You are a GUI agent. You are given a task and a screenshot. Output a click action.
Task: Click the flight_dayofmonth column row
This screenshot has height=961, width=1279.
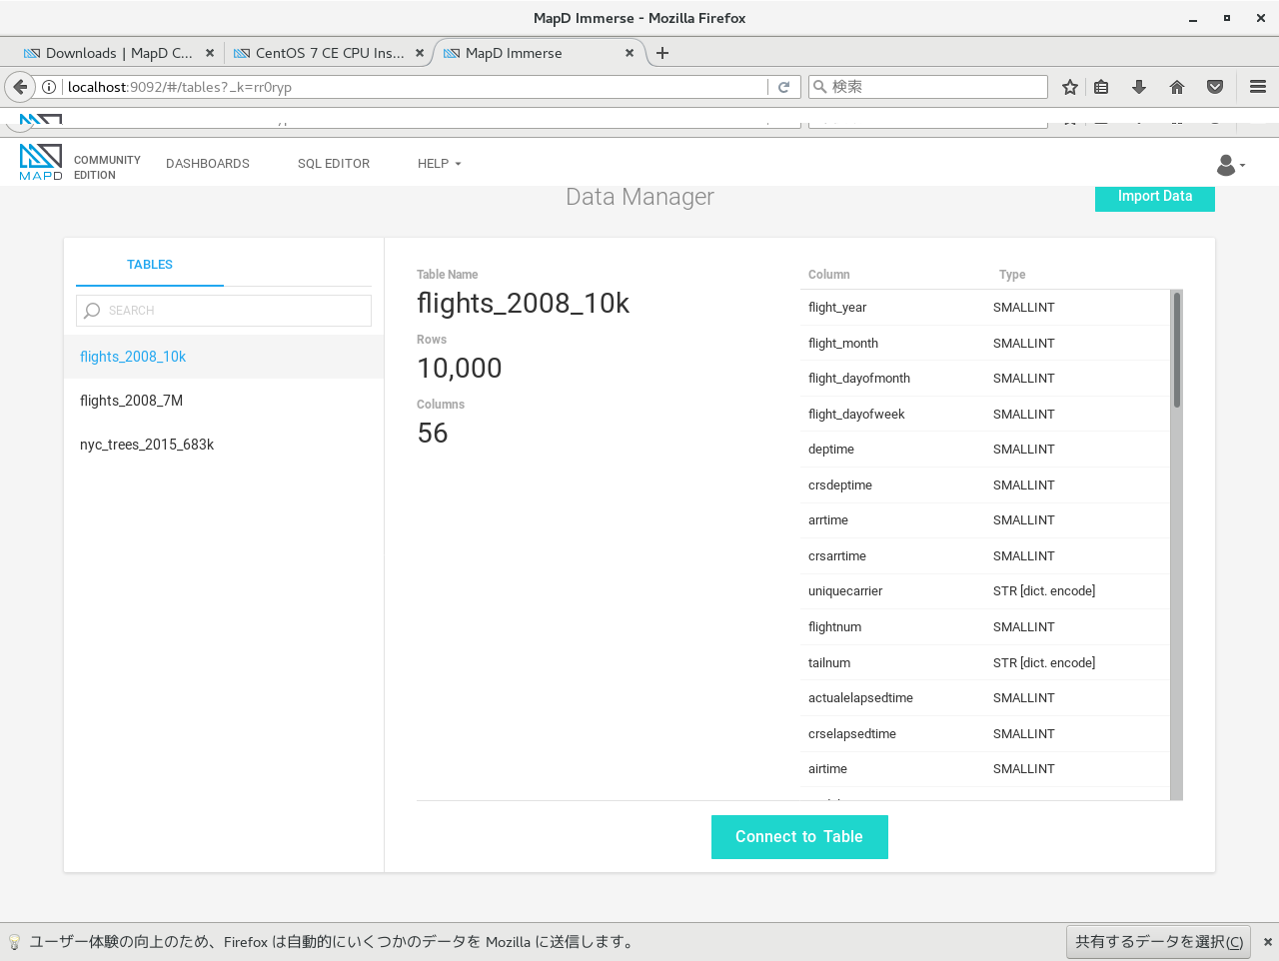point(985,379)
